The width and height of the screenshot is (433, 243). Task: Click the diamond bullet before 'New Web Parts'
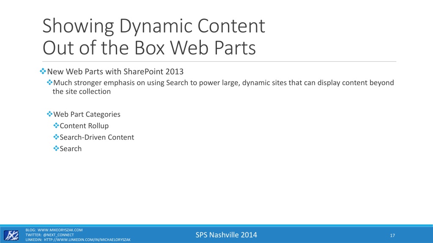coord(43,71)
